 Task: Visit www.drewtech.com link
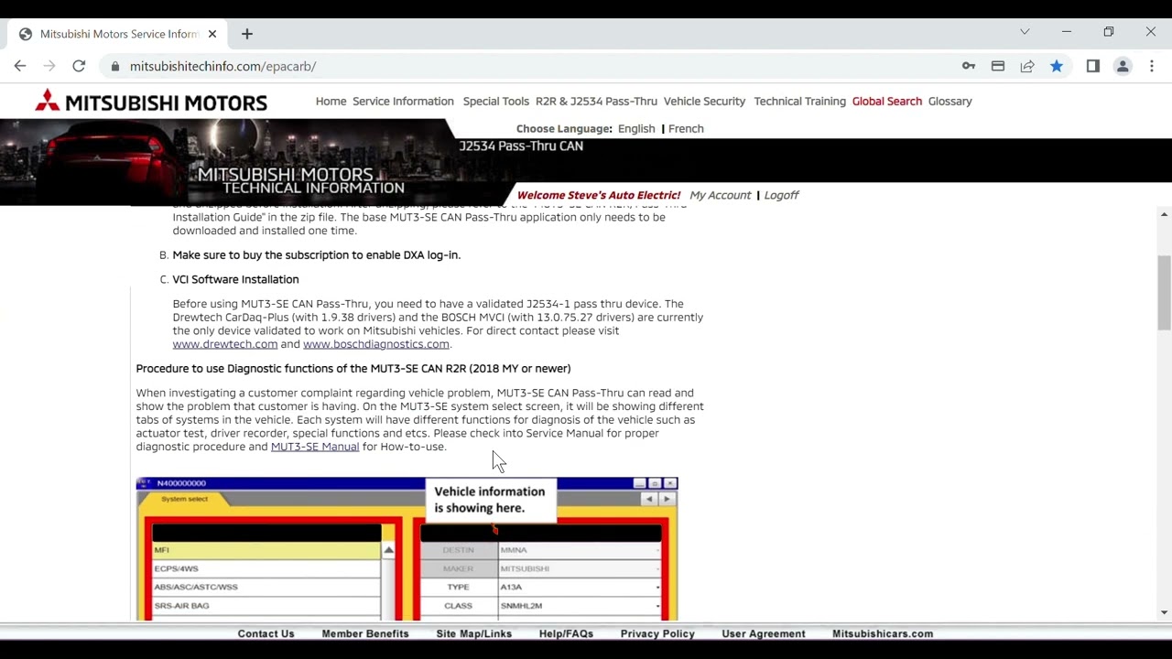tap(224, 344)
